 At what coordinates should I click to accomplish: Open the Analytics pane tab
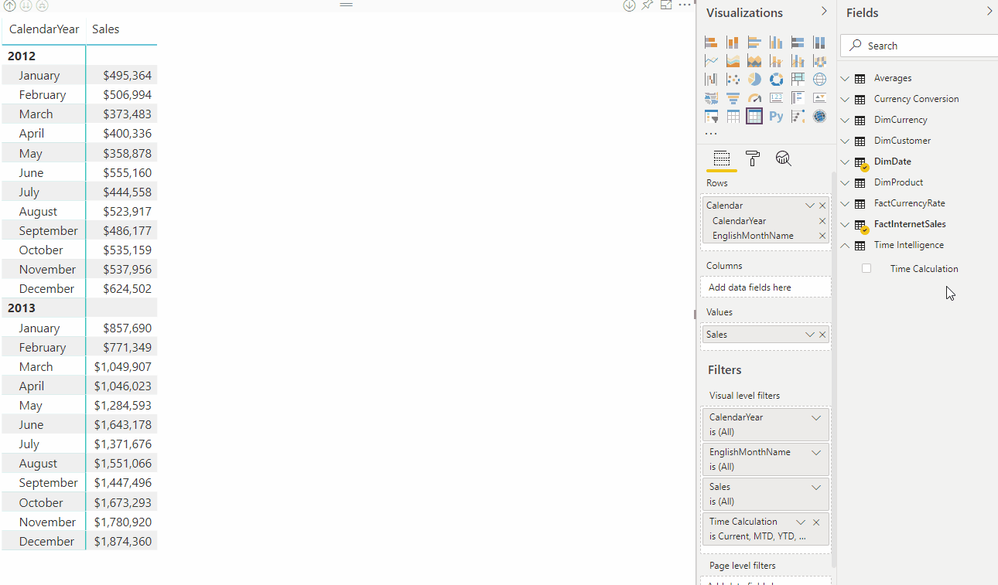point(783,158)
